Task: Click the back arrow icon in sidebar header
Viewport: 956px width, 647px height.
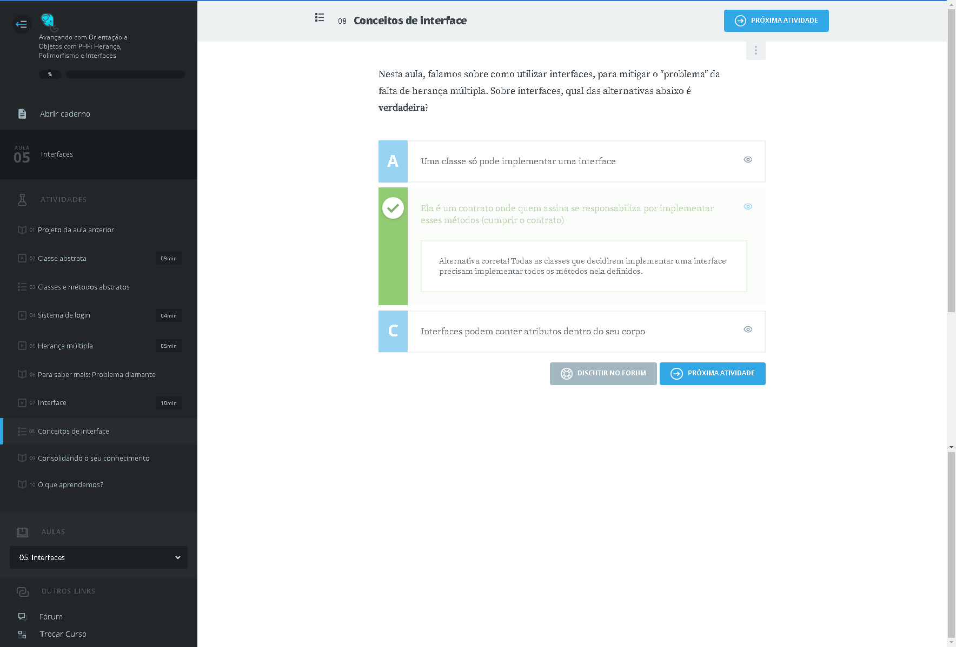Action: pyautogui.click(x=22, y=24)
